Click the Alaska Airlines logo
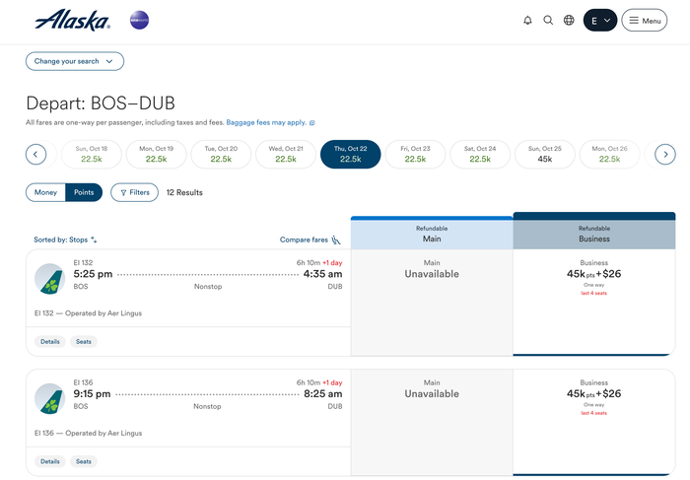 [73, 21]
